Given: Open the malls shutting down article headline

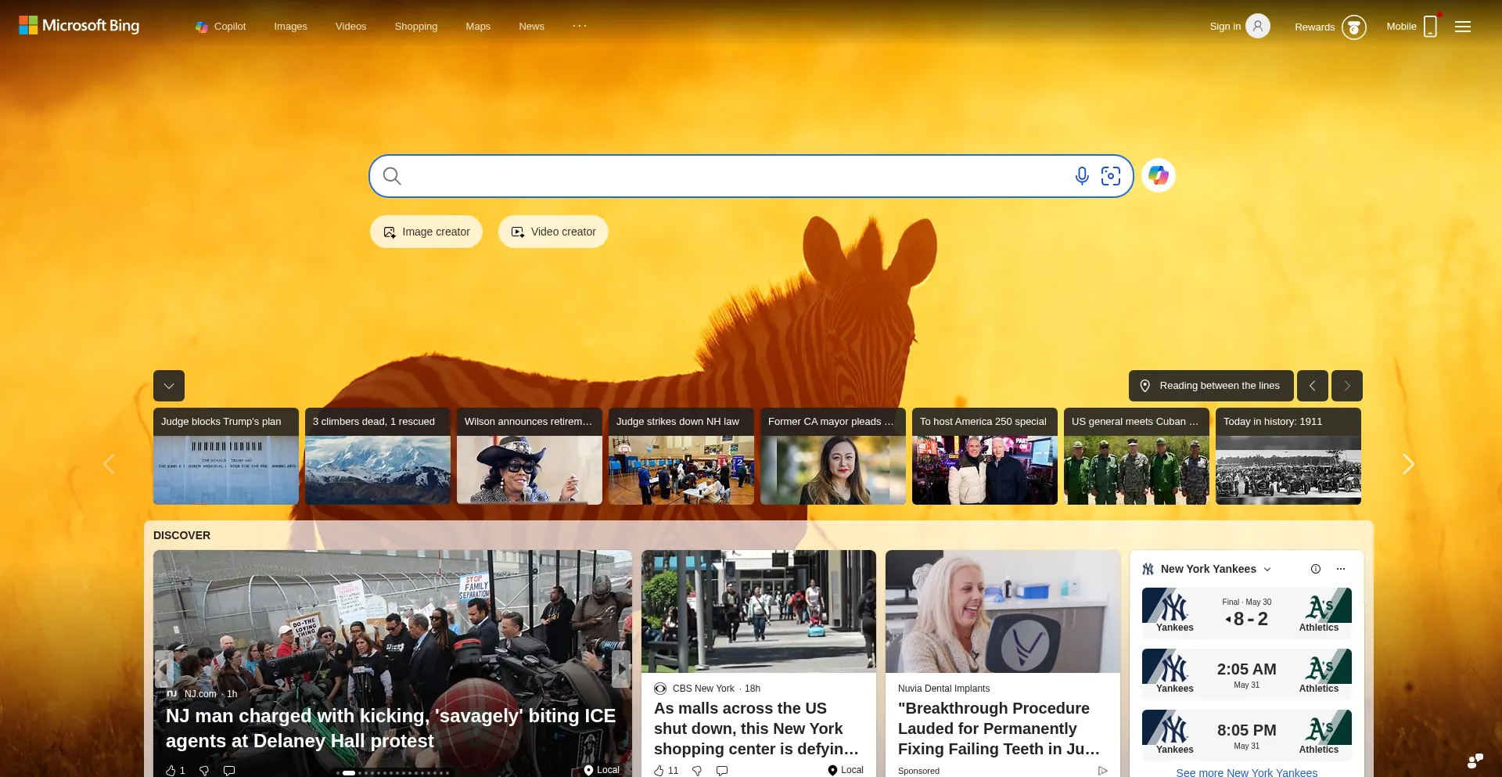Looking at the screenshot, I should tap(756, 728).
